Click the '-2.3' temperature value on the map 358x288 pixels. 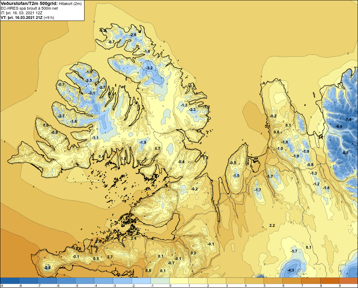click(x=193, y=109)
